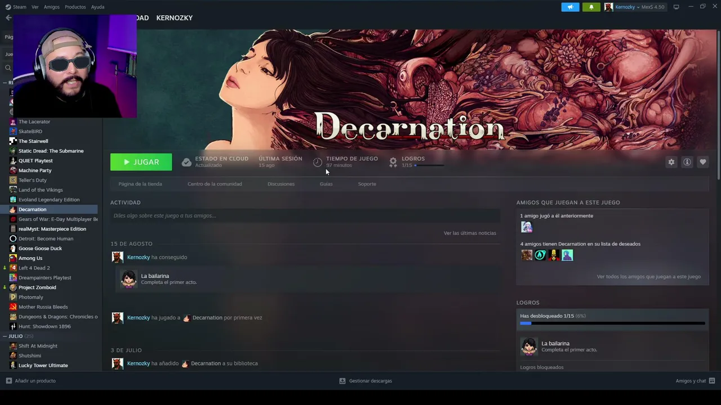Open Discusiones tab
This screenshot has width=721, height=405.
281,184
